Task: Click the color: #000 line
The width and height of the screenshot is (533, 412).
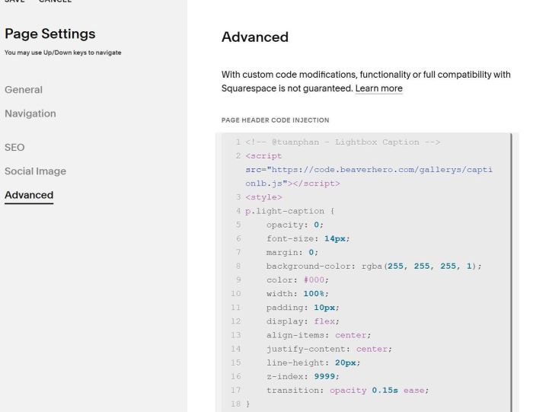Action: coord(295,279)
